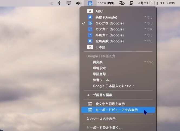Open 単語登録... dialog

click(118, 74)
